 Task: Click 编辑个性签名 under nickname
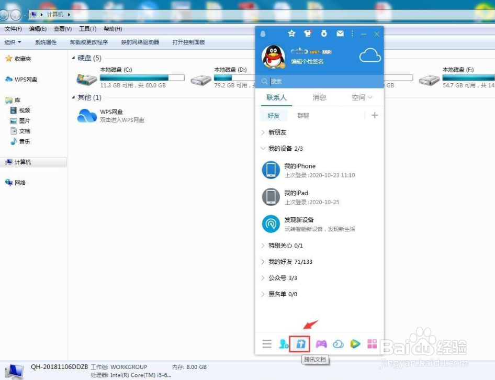(x=307, y=62)
